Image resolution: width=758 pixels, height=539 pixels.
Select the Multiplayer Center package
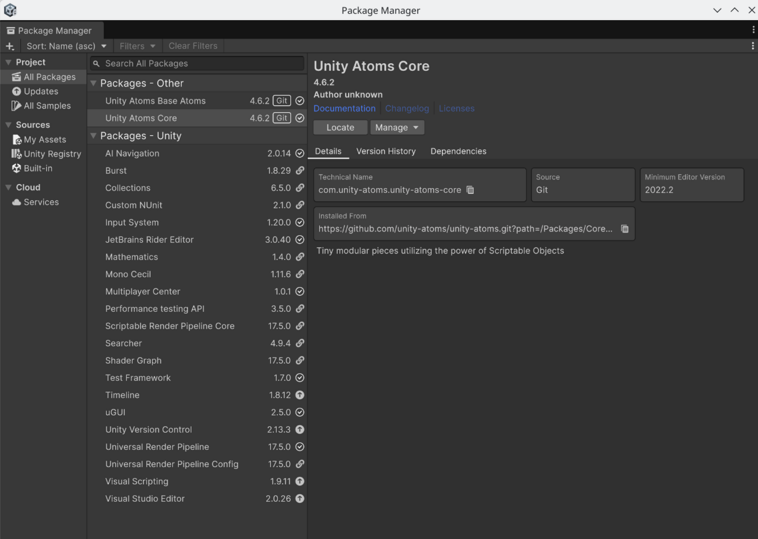pyautogui.click(x=197, y=292)
